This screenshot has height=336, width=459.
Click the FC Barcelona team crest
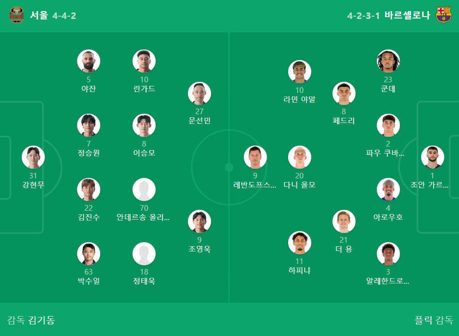click(443, 15)
